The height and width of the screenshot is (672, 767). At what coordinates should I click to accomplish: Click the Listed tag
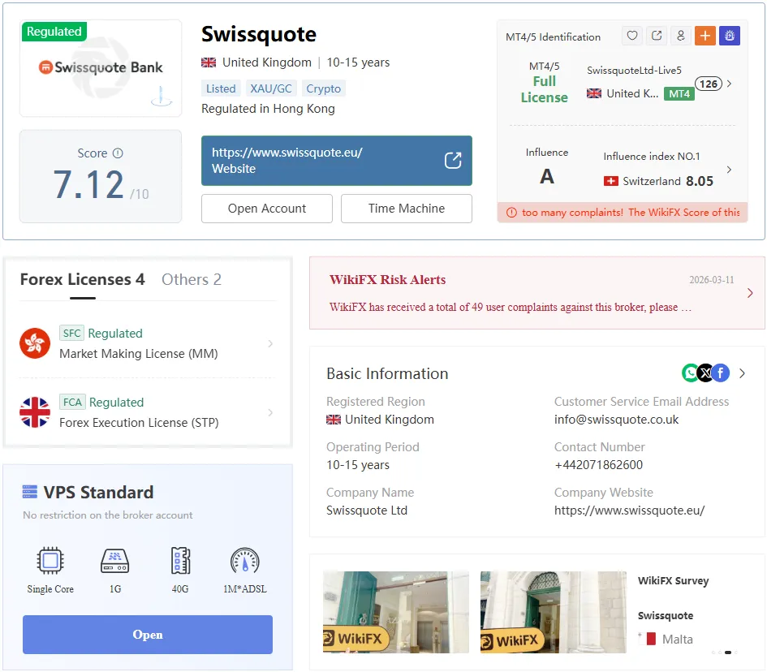point(221,88)
